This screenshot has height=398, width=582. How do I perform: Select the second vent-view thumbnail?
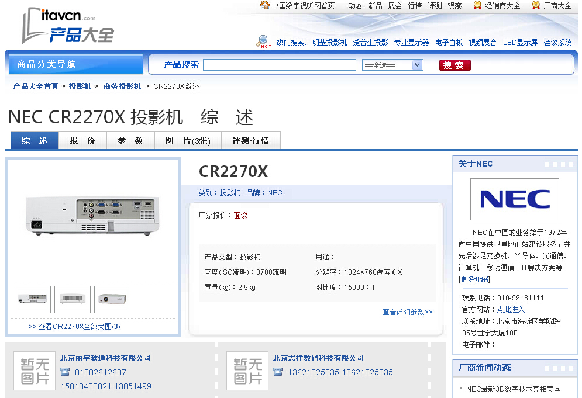pyautogui.click(x=73, y=299)
